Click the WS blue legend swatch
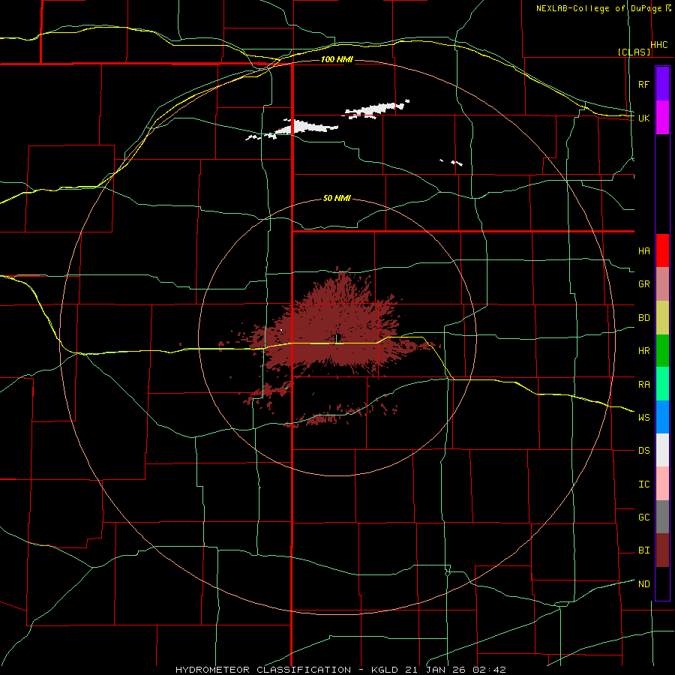This screenshot has height=675, width=675. (x=662, y=417)
